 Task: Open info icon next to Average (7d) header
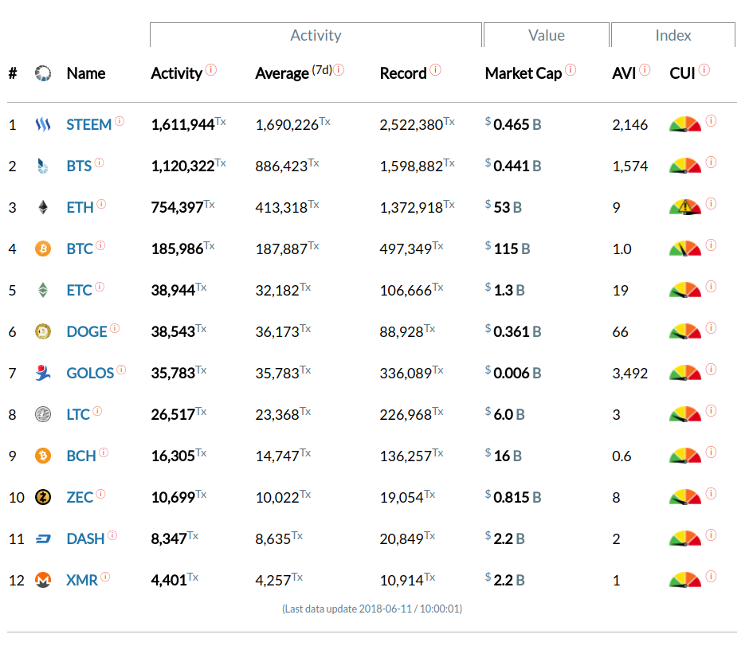339,70
